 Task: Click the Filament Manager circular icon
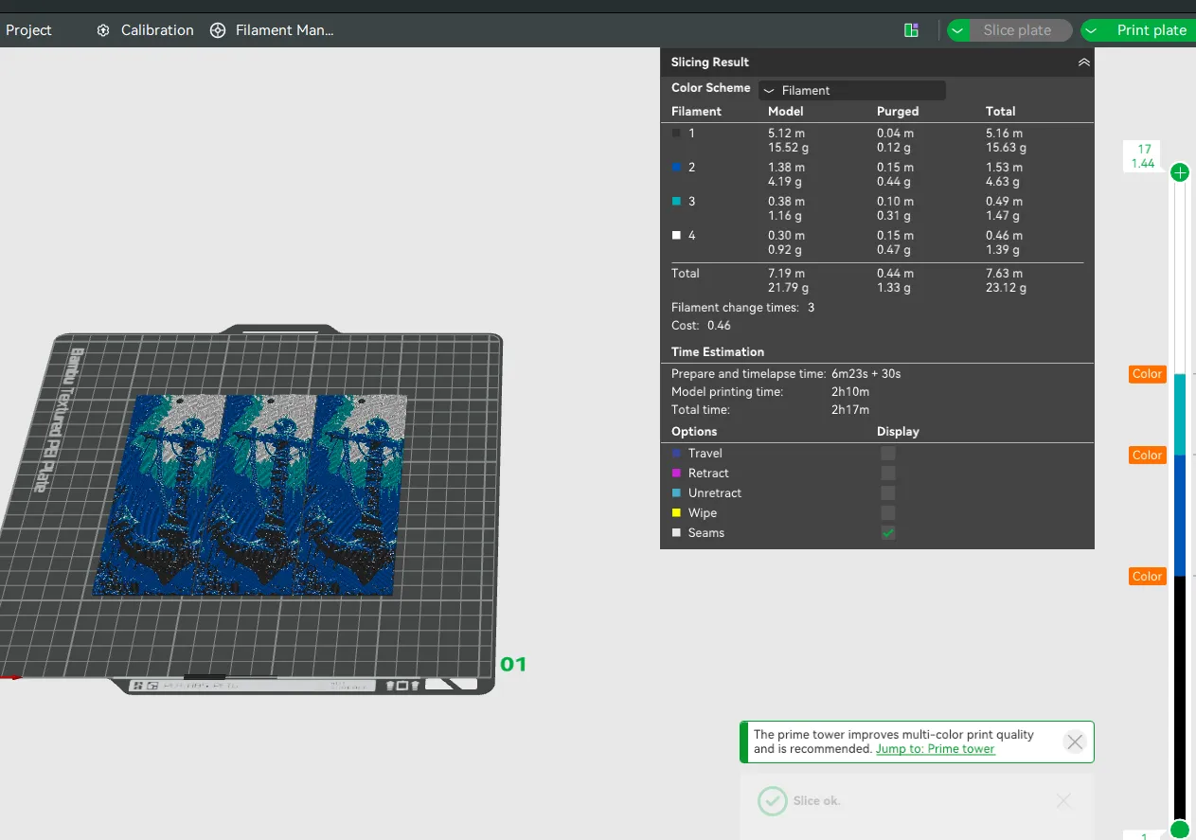pyautogui.click(x=218, y=30)
